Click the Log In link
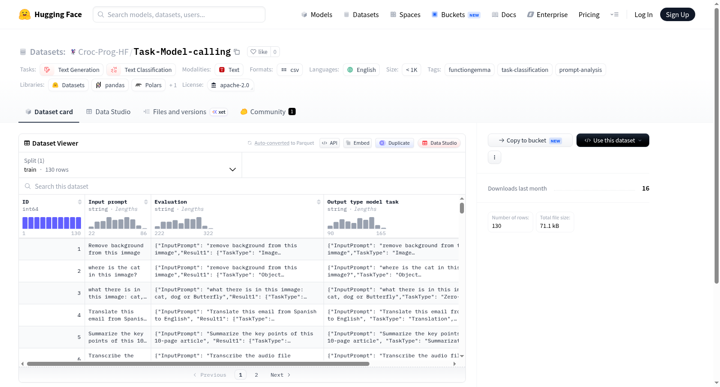720x387 pixels. click(x=643, y=14)
